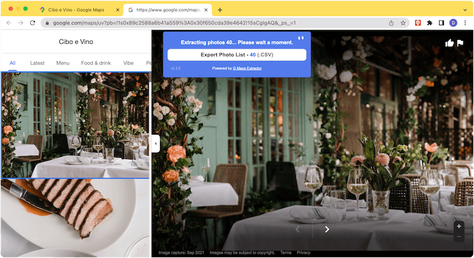This screenshot has height=258, width=474.
Task: Expand the tab search chevron
Action: click(x=465, y=10)
